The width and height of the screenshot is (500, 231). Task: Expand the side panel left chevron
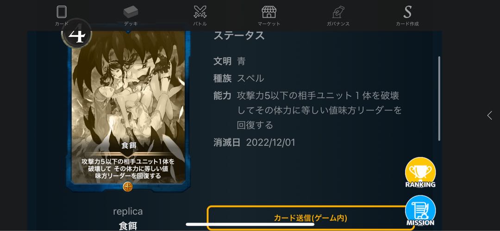pyautogui.click(x=489, y=116)
